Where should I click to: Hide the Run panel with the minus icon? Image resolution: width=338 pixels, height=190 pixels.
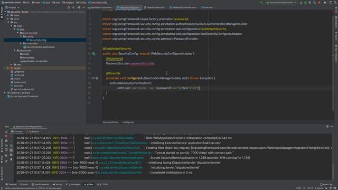click(x=332, y=127)
